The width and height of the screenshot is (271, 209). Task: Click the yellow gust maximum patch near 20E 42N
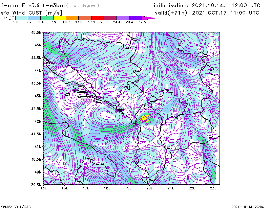[145, 119]
